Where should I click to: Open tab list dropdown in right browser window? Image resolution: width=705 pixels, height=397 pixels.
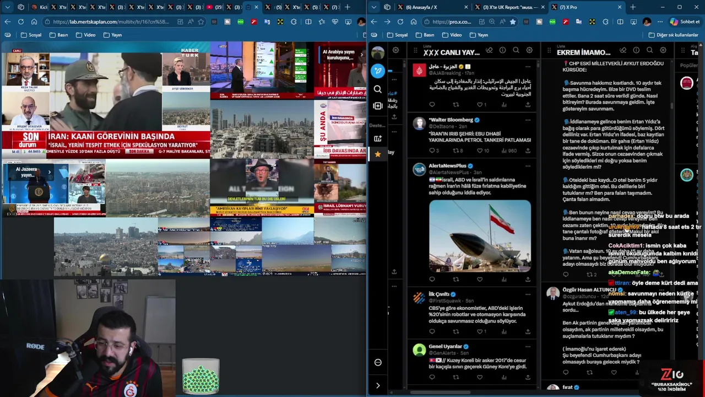click(374, 7)
